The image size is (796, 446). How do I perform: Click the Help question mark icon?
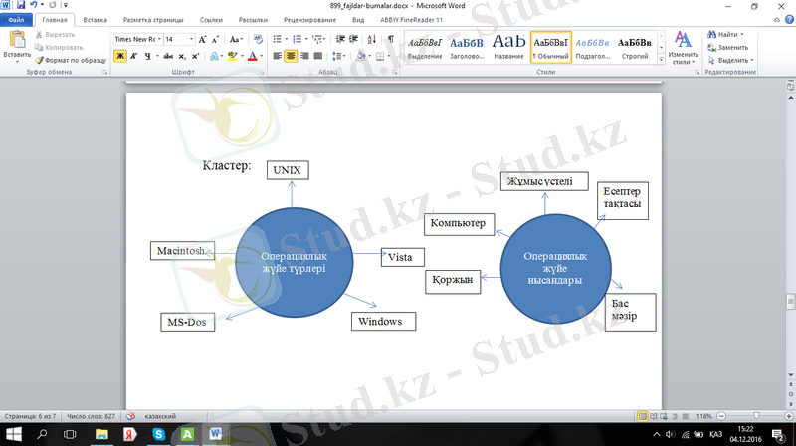pyautogui.click(x=787, y=20)
